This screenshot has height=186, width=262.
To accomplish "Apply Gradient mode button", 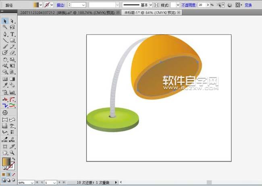I will coord(8,174).
